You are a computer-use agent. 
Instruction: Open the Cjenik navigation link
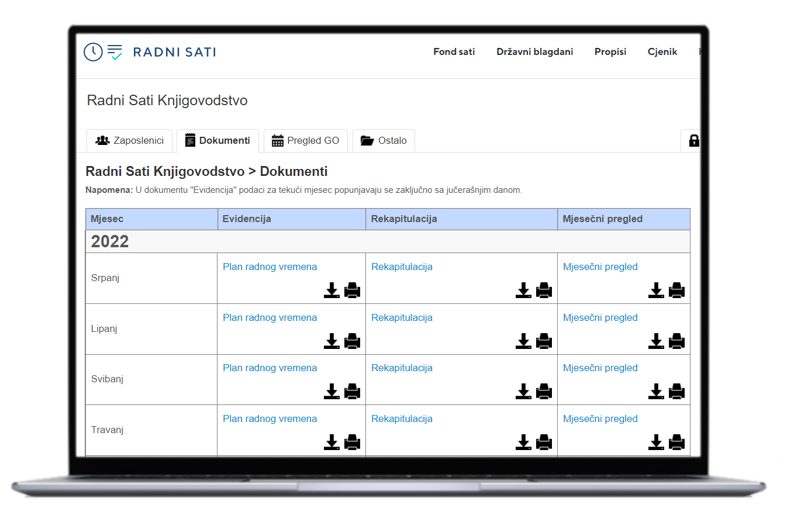tap(662, 52)
